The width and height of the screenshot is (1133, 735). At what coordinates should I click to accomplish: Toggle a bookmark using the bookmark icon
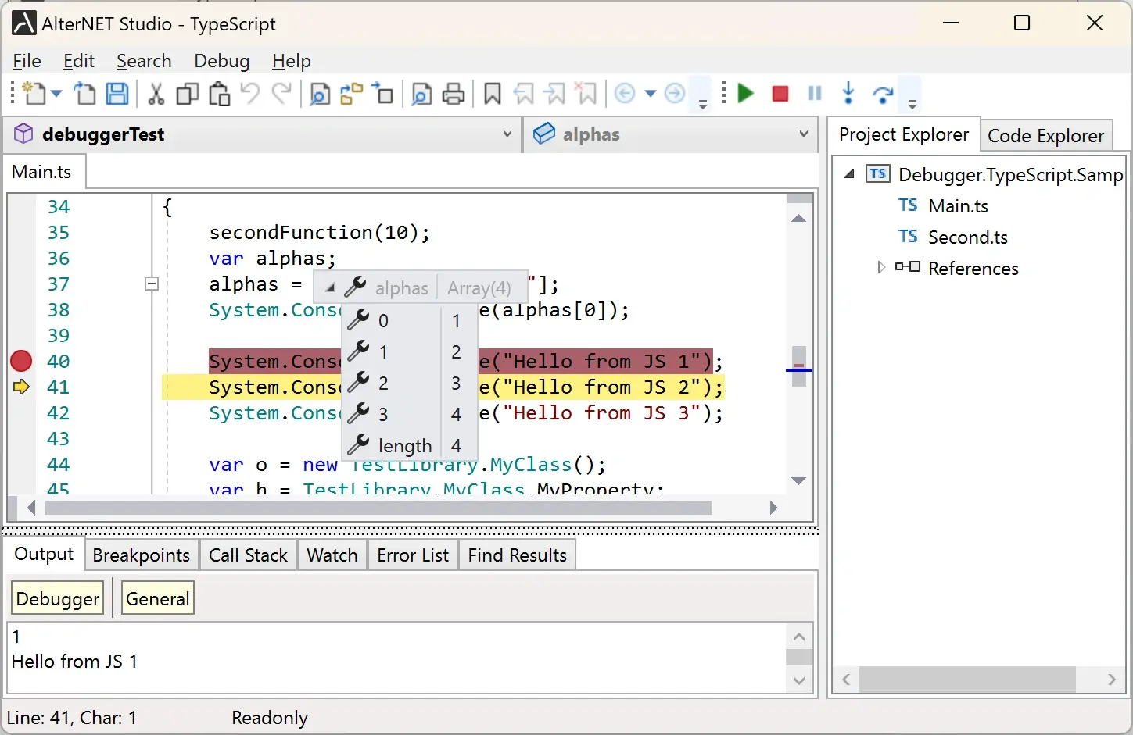coord(492,94)
